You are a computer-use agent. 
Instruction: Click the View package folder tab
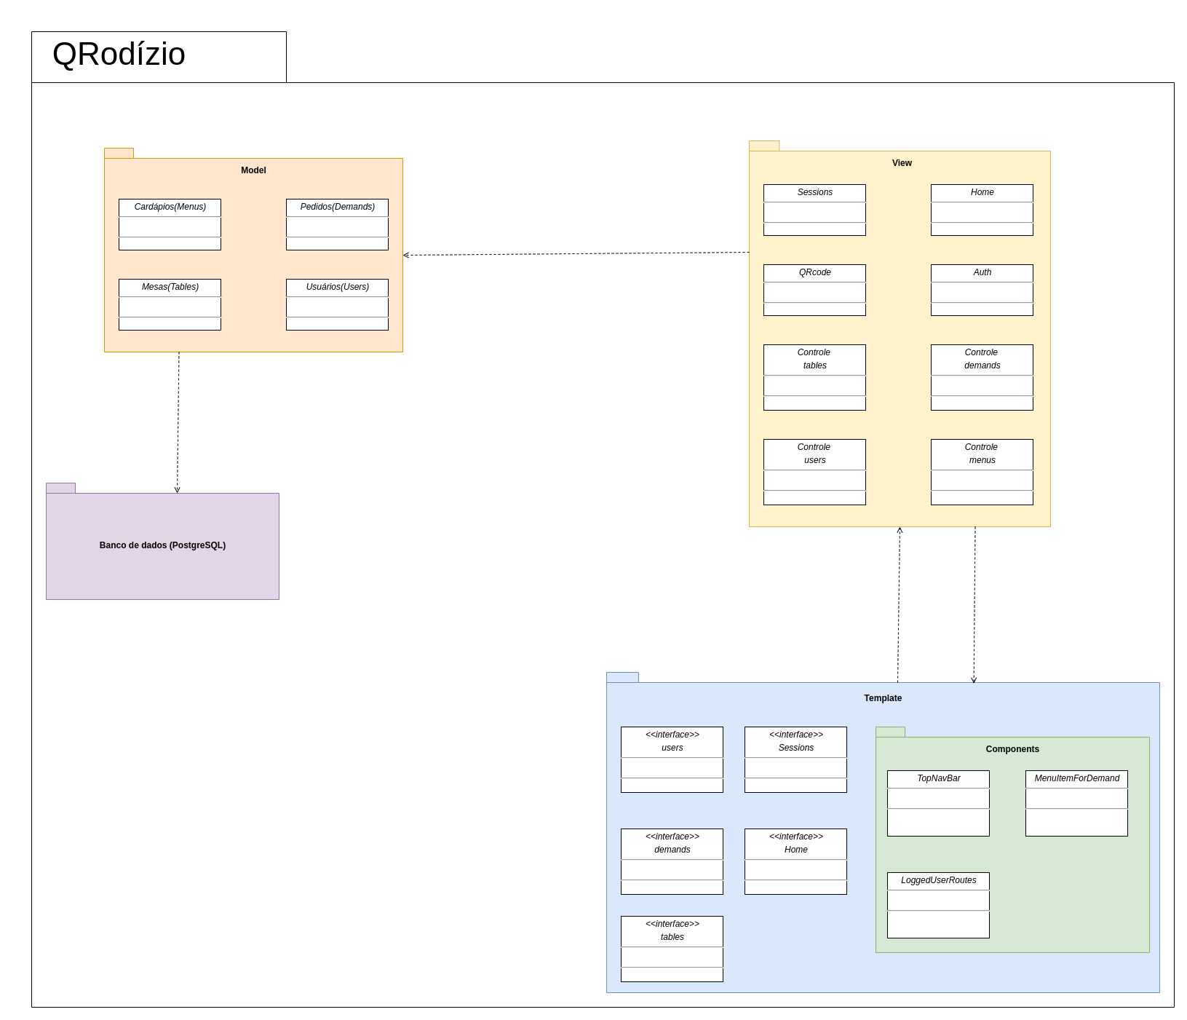point(764,146)
